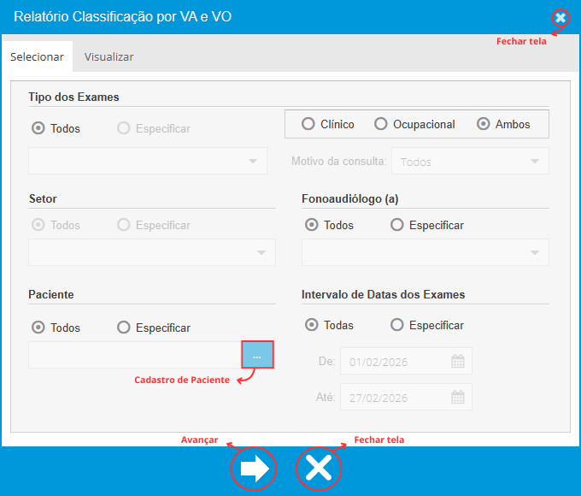
Task: Click the Paciente text input field
Action: (x=134, y=355)
